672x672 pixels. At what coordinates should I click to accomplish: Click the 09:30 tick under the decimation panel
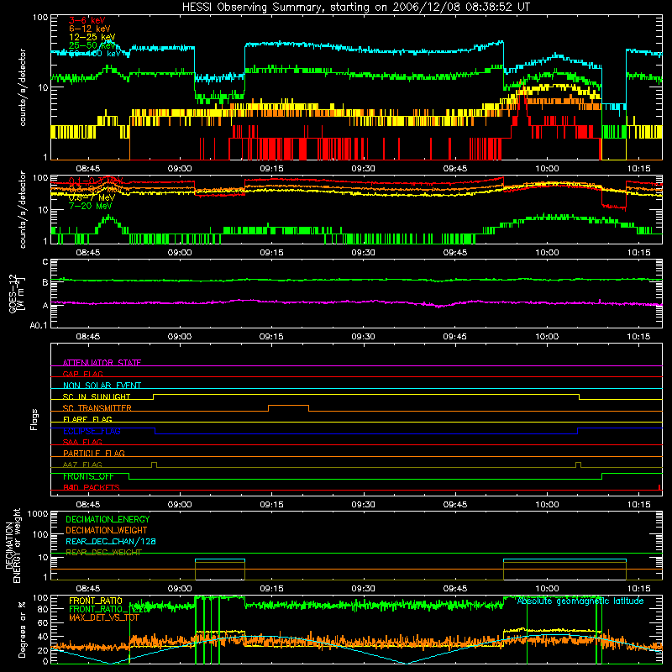point(363,589)
